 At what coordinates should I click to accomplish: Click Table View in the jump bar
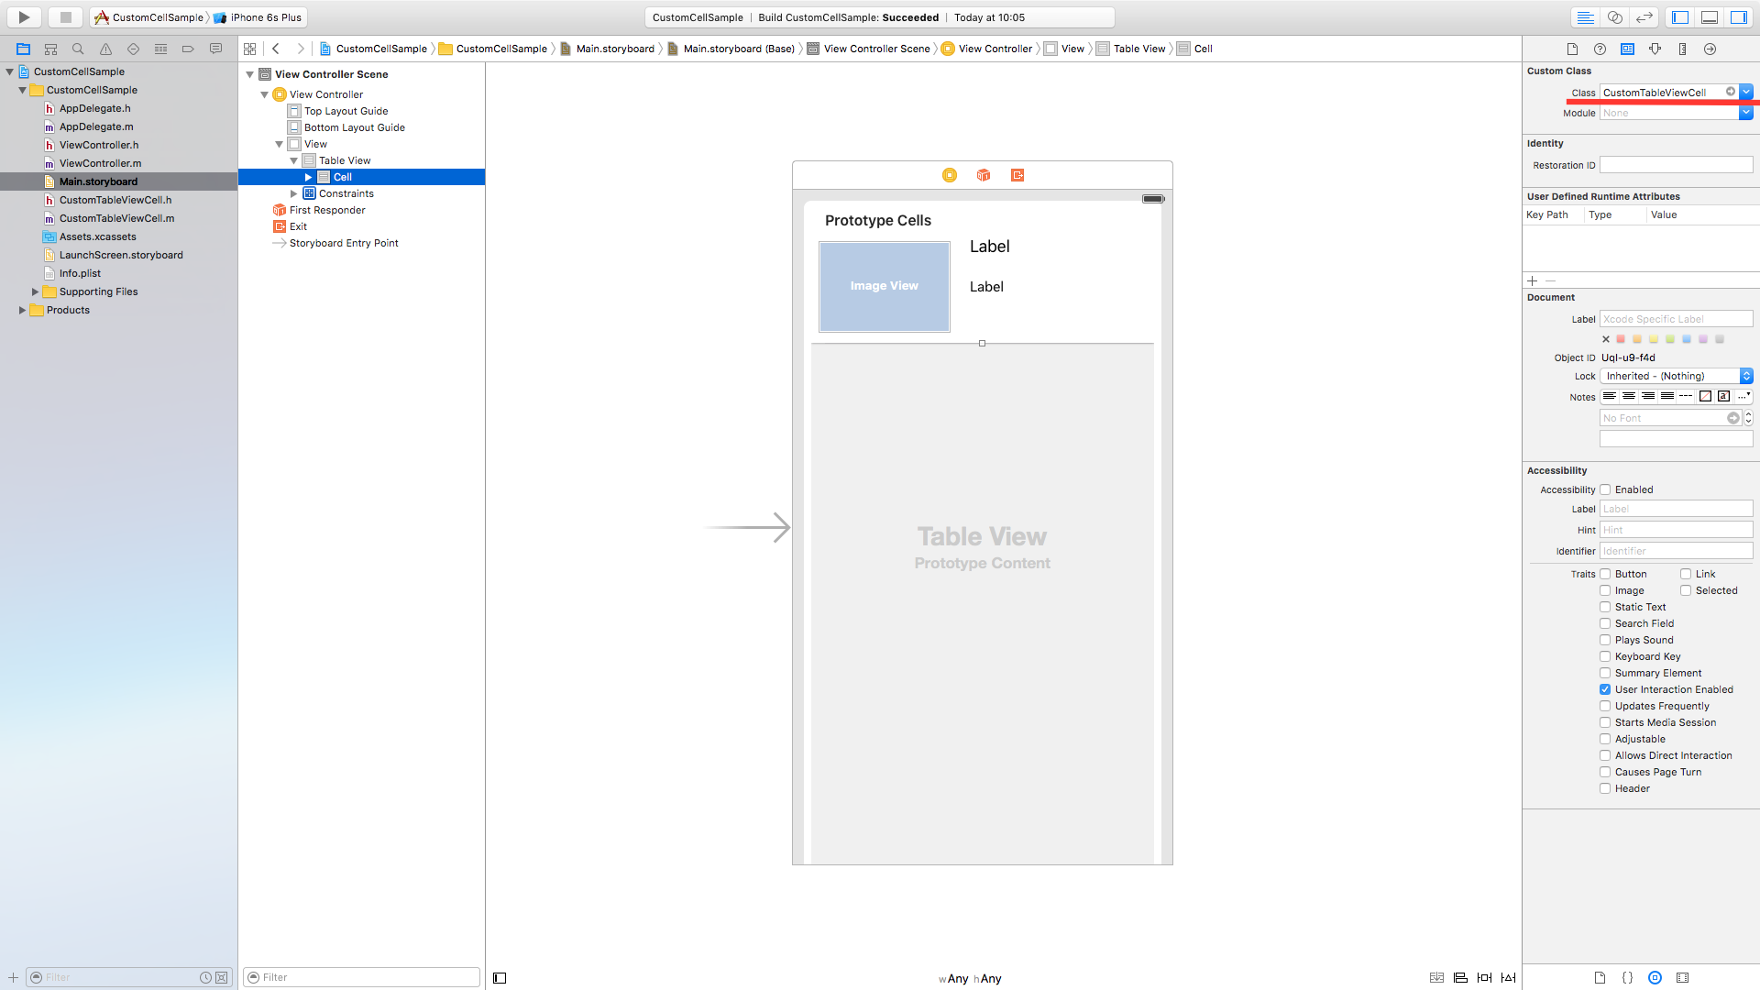click(1138, 49)
